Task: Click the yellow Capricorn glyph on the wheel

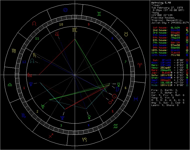Action: [84, 140]
